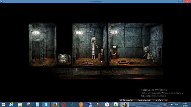The width and height of the screenshot is (191, 107).
Task: Take a screenshot with the camera icon
Action: point(159,100)
